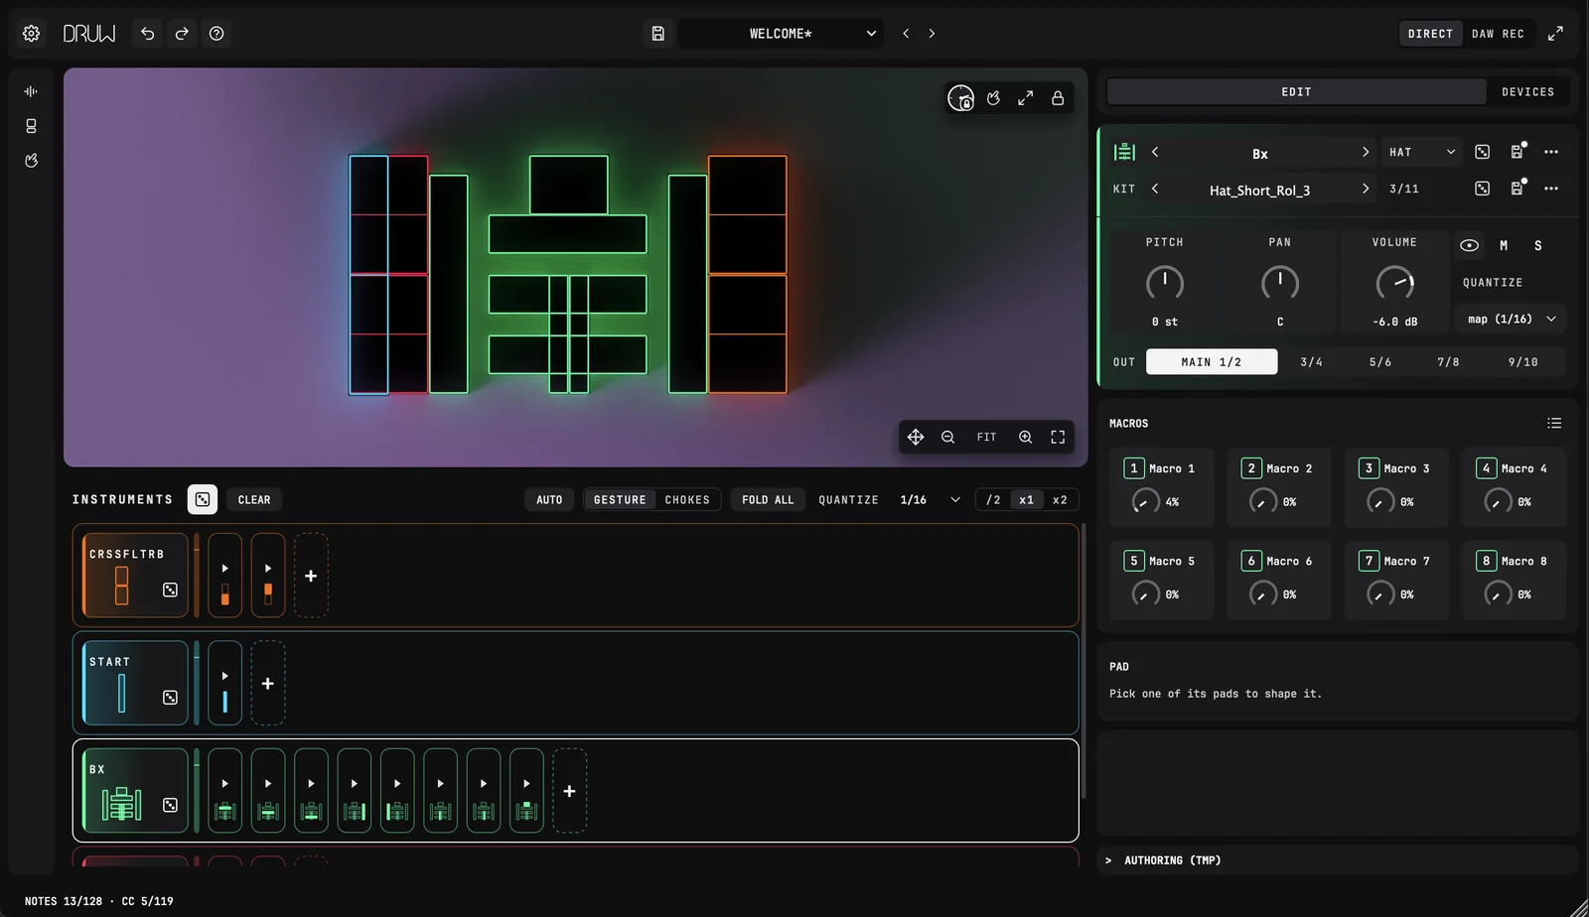Switch to the EDIT tab
The width and height of the screenshot is (1589, 917).
[1296, 91]
